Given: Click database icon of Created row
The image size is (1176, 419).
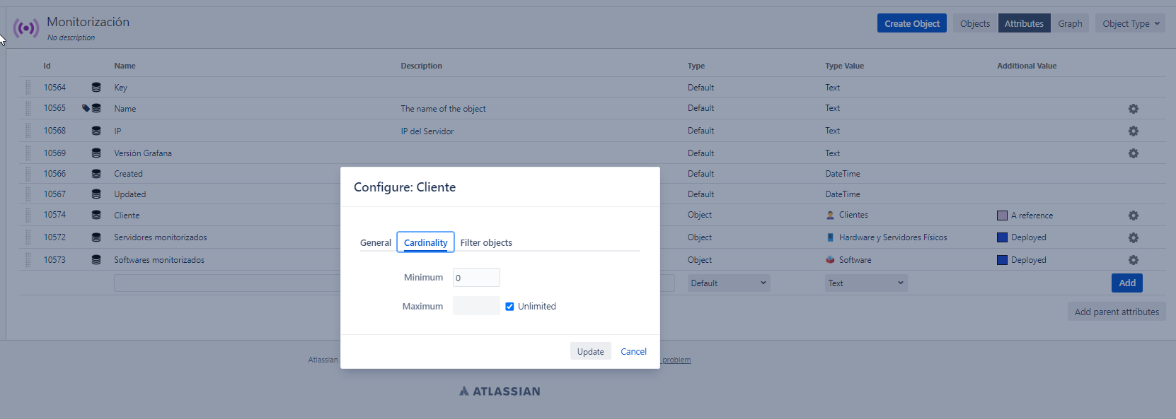Looking at the screenshot, I should (x=96, y=174).
